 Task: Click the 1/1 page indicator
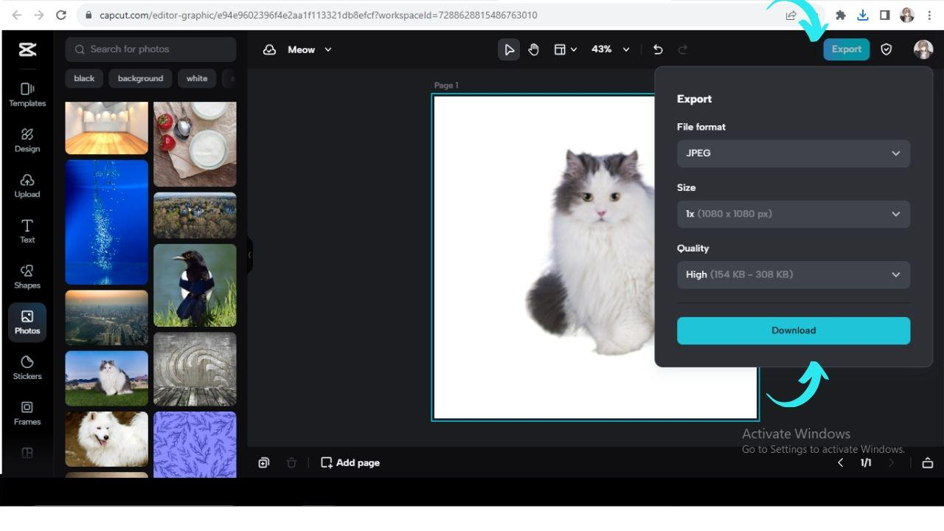point(866,462)
